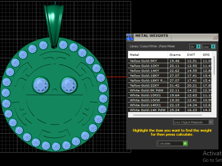Image resolution: width=222 pixels, height=166 pixels.
Task: Click the 16.23 DWT value
Action: pos(192,110)
